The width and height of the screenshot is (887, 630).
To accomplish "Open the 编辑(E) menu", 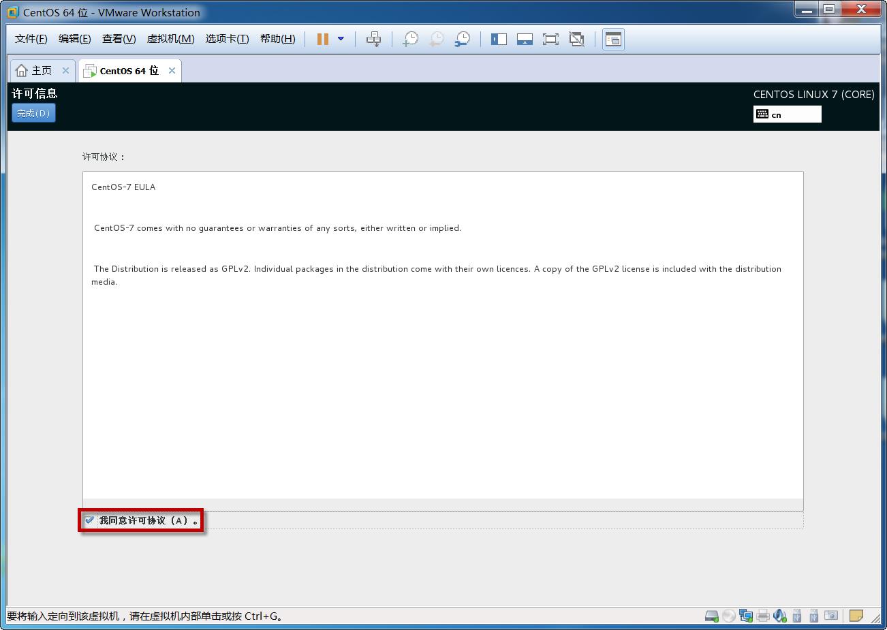I will pyautogui.click(x=75, y=39).
